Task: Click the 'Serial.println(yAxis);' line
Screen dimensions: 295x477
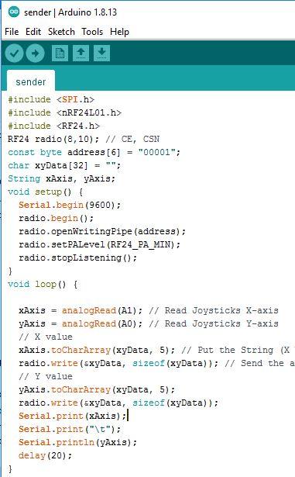Action: (77, 442)
